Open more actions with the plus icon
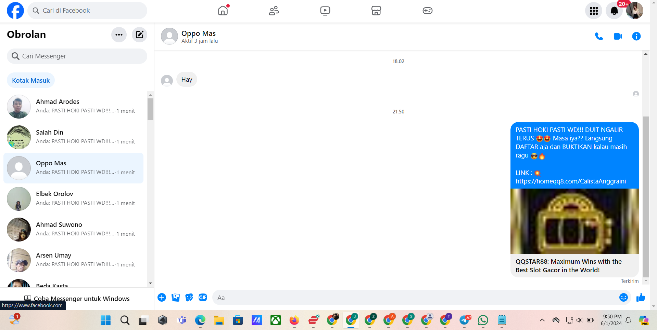This screenshot has width=657, height=330. tap(162, 298)
